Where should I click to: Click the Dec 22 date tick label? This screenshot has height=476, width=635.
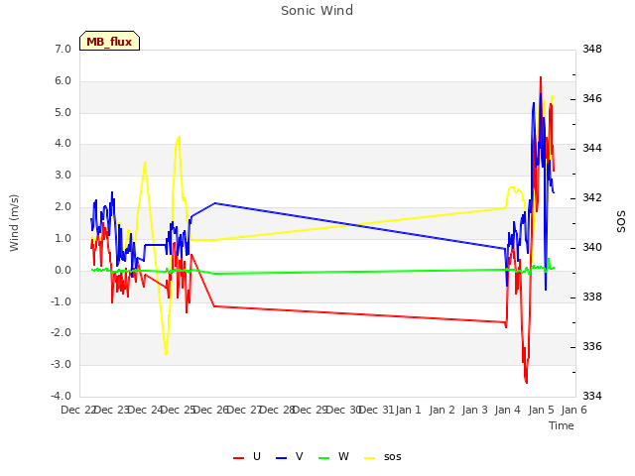tap(78, 410)
